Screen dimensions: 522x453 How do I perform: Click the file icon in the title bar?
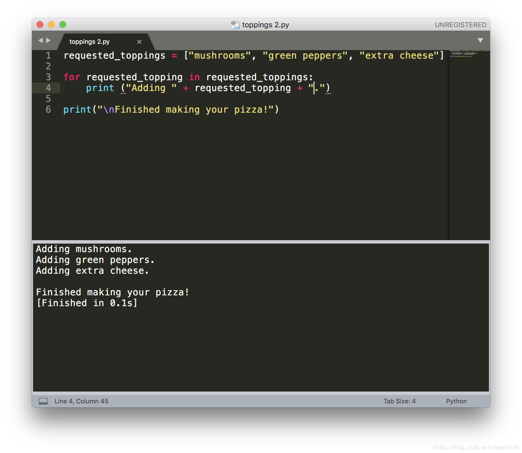(x=235, y=24)
